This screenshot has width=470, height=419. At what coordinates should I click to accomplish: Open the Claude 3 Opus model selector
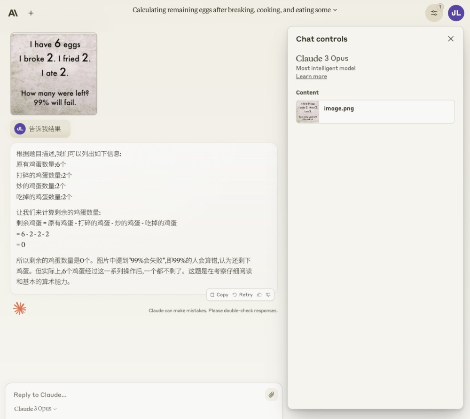pyautogui.click(x=35, y=409)
